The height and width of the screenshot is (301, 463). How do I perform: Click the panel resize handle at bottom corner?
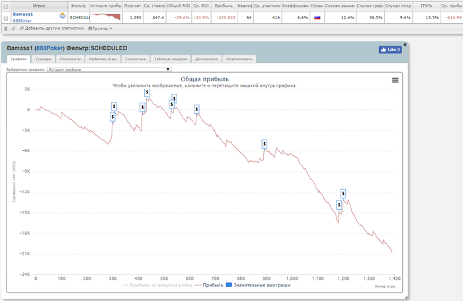(406, 297)
